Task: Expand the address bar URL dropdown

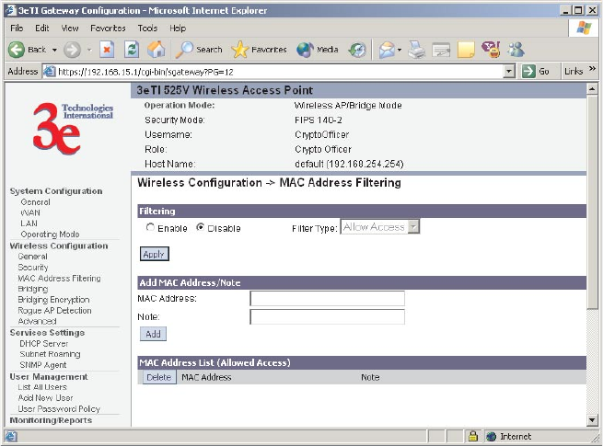Action: (509, 72)
